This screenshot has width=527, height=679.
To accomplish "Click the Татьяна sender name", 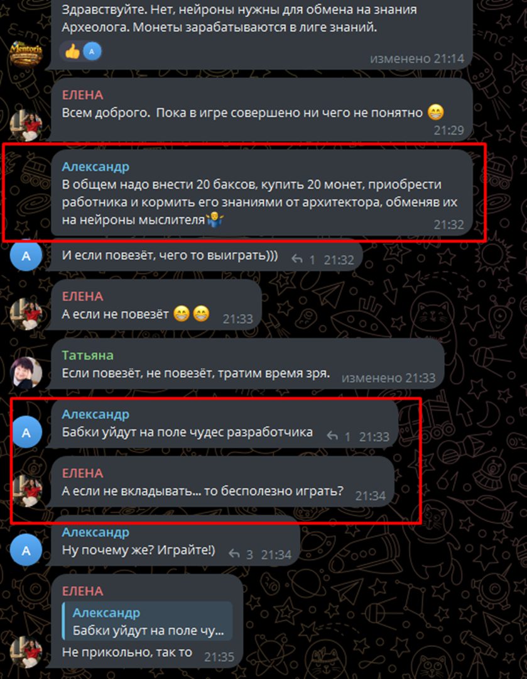I will (x=87, y=355).
